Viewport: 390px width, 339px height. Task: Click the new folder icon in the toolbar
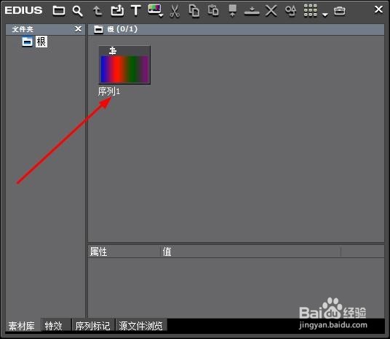click(59, 11)
